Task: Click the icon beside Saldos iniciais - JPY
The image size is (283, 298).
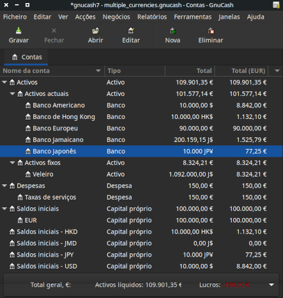Action: pos(12,255)
